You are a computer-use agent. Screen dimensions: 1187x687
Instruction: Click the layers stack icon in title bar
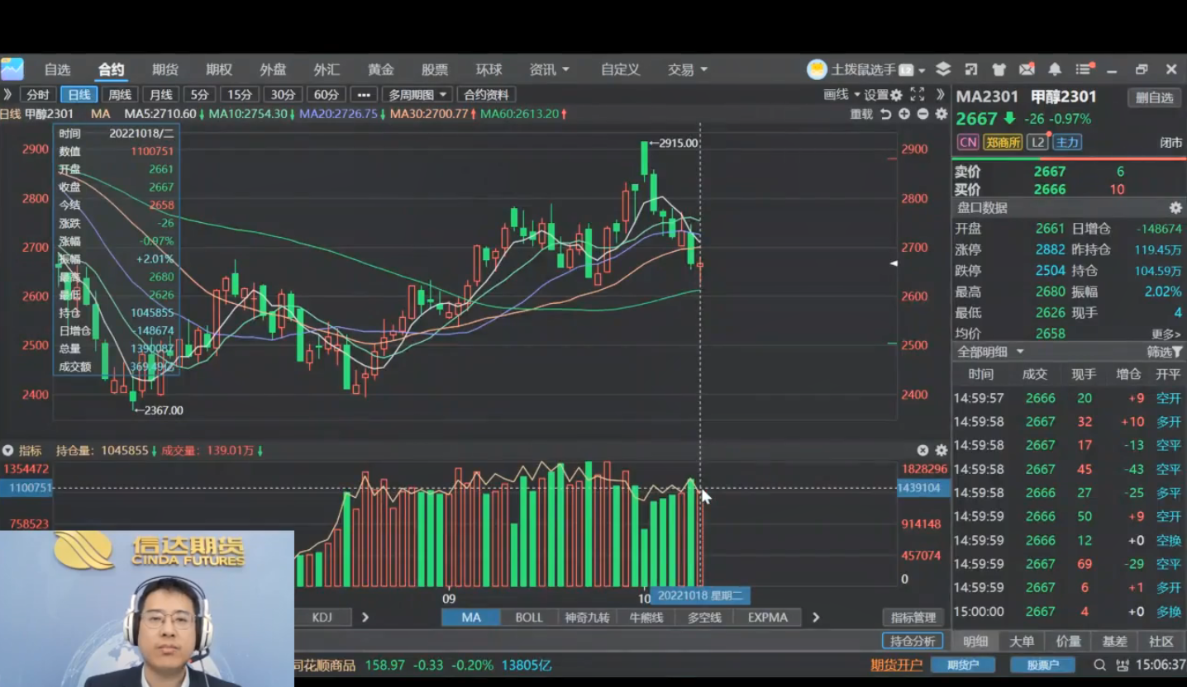tap(943, 70)
